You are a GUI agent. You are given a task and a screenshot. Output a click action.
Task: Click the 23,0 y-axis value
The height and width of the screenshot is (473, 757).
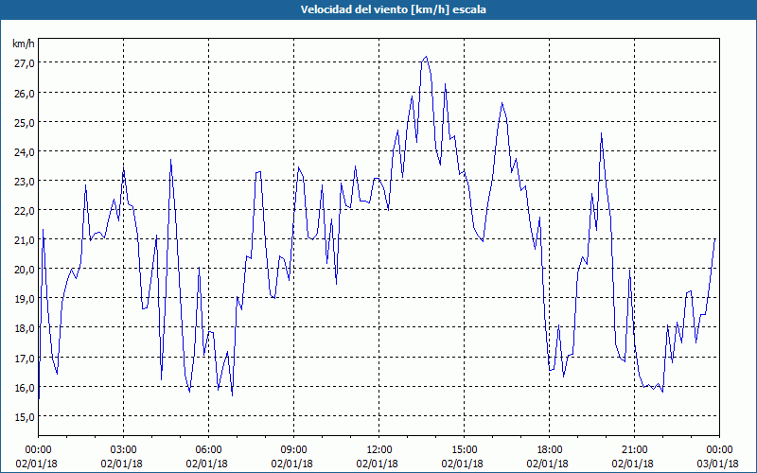24,182
